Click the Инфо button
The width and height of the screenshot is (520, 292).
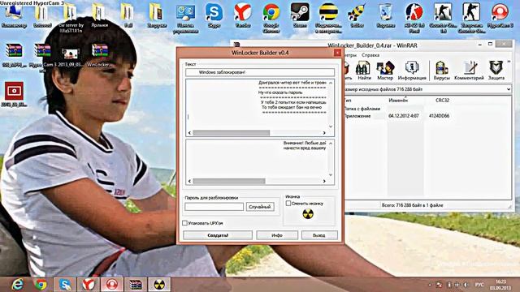tap(277, 235)
